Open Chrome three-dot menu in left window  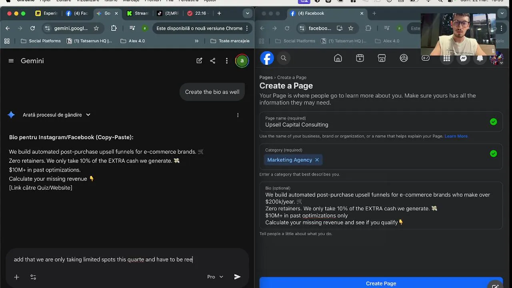[247, 28]
